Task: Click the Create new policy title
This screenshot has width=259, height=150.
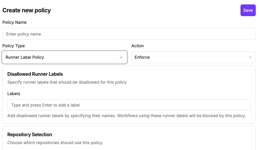Action: coord(26,10)
